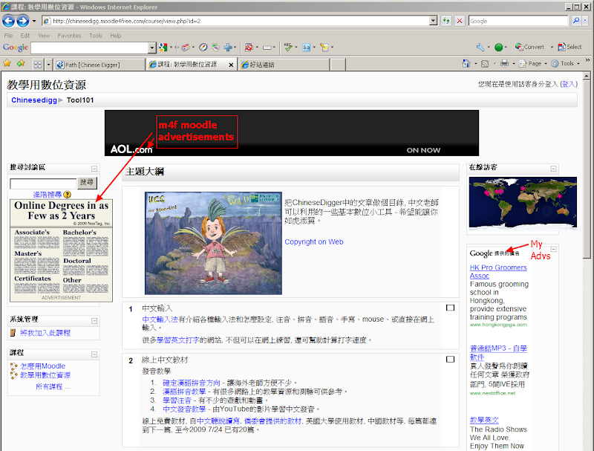The image size is (594, 451).
Task: Click the 確定漢語拼音方向 link
Action: (x=192, y=383)
